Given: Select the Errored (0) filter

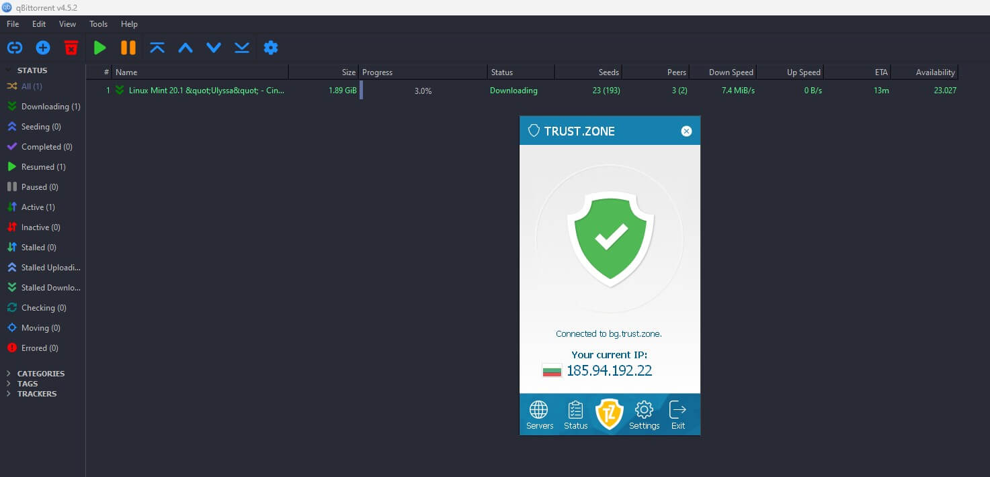Looking at the screenshot, I should [43, 348].
